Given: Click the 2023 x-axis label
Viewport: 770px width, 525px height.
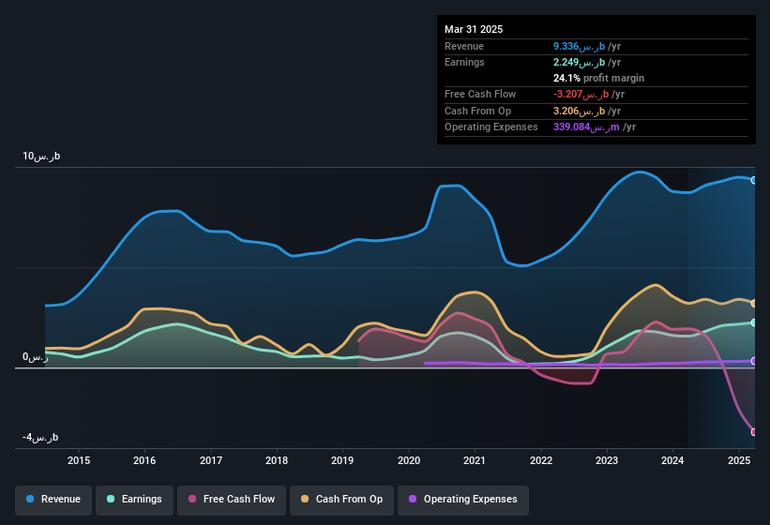Looking at the screenshot, I should click(607, 460).
